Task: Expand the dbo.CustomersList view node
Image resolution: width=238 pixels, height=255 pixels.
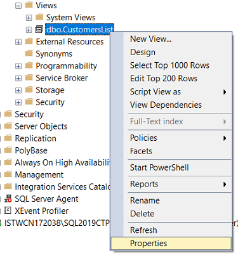Action: 29,30
